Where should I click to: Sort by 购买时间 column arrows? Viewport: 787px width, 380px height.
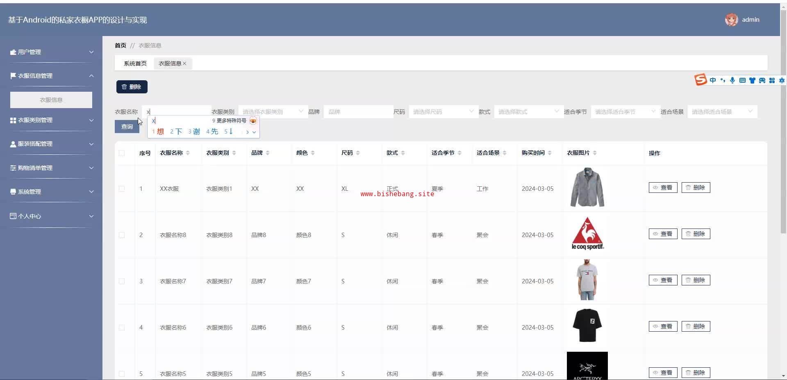tap(550, 153)
